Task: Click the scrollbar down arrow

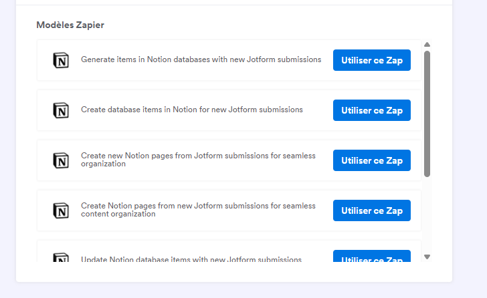Action: (x=427, y=257)
